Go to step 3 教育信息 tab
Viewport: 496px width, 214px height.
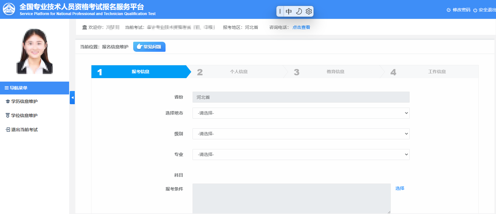point(335,72)
